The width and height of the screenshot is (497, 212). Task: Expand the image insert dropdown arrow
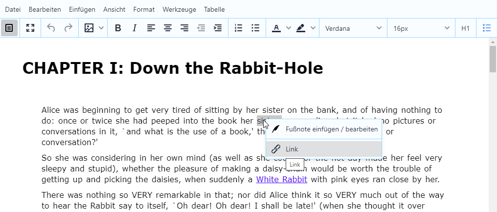click(x=101, y=28)
